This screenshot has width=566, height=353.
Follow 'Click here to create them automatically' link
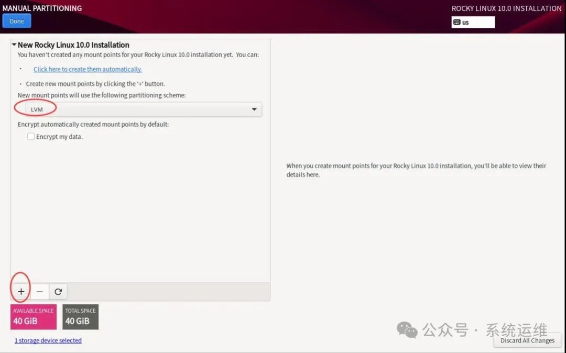point(88,69)
